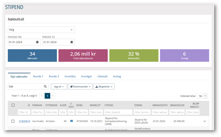Sort by STIPEND column header

tap(109, 105)
